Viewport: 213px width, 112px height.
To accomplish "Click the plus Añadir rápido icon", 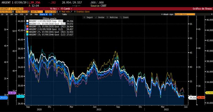I will click(162, 14).
